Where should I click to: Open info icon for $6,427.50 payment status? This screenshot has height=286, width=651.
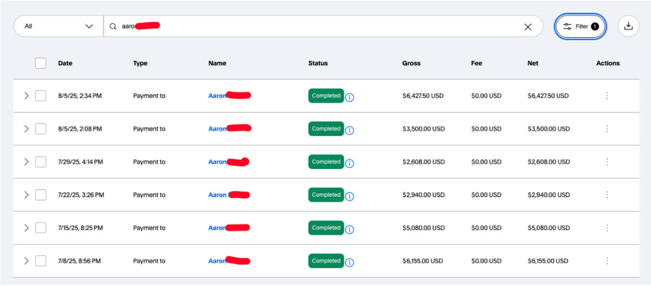350,98
